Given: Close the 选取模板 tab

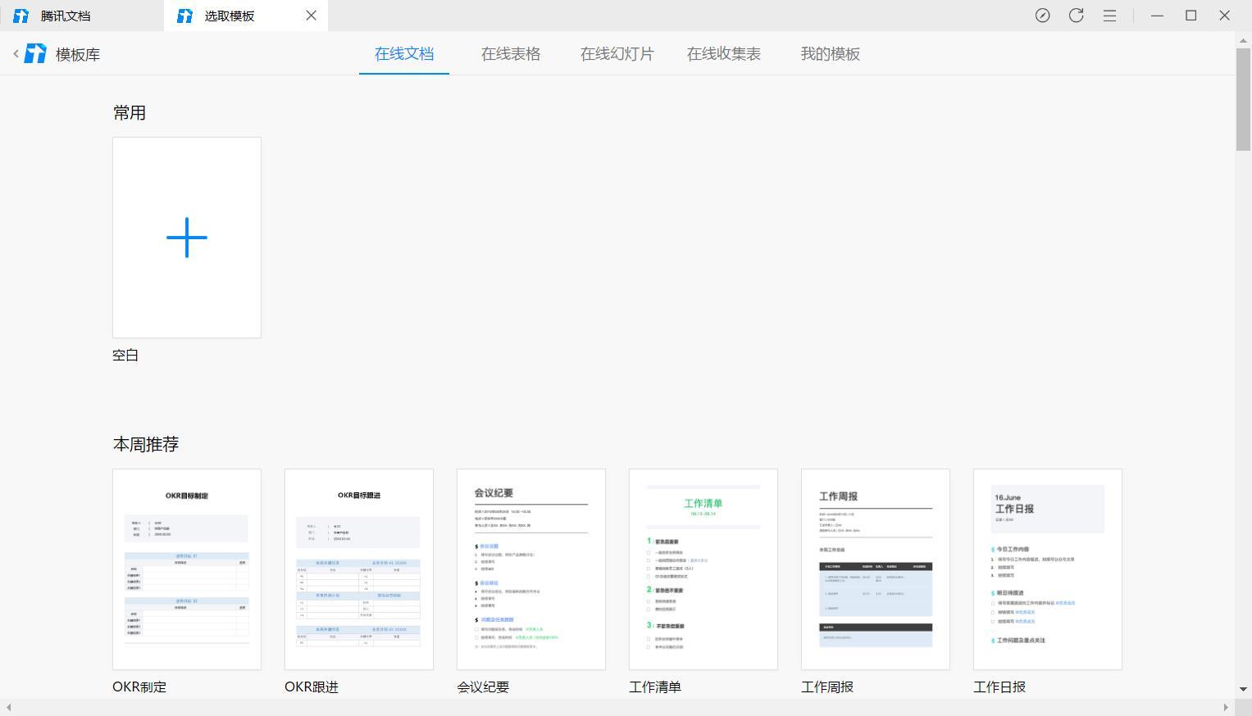Looking at the screenshot, I should coord(311,16).
